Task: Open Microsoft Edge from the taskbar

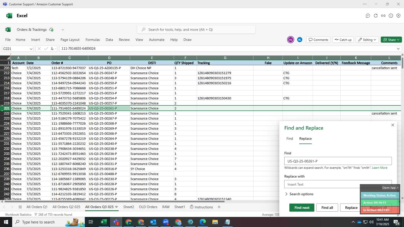Action: click(x=203, y=222)
